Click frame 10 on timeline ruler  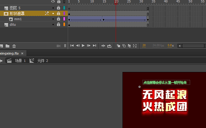pos(92,1)
